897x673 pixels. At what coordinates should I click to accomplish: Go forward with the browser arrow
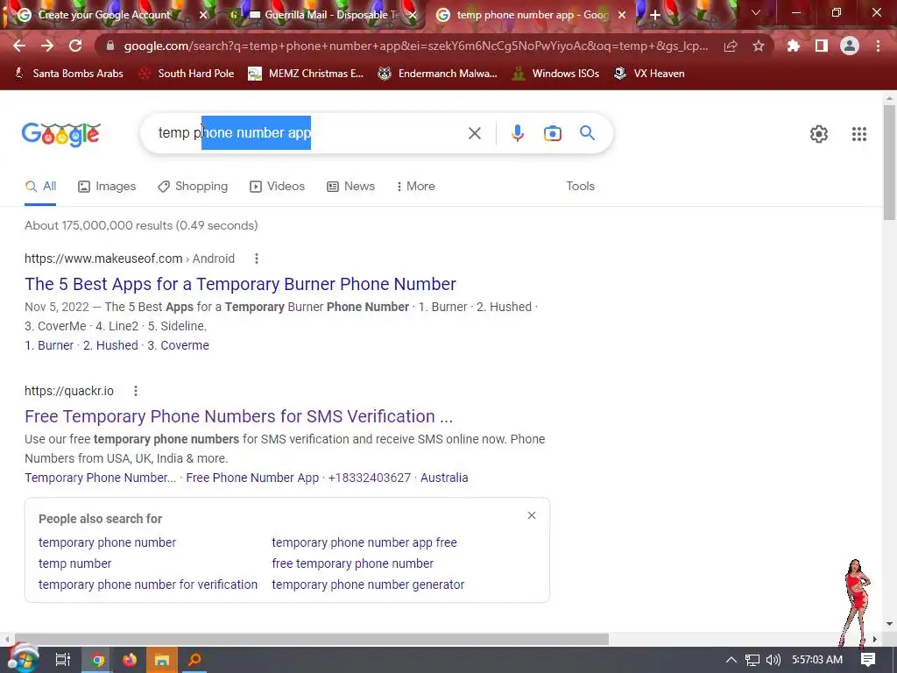(47, 46)
